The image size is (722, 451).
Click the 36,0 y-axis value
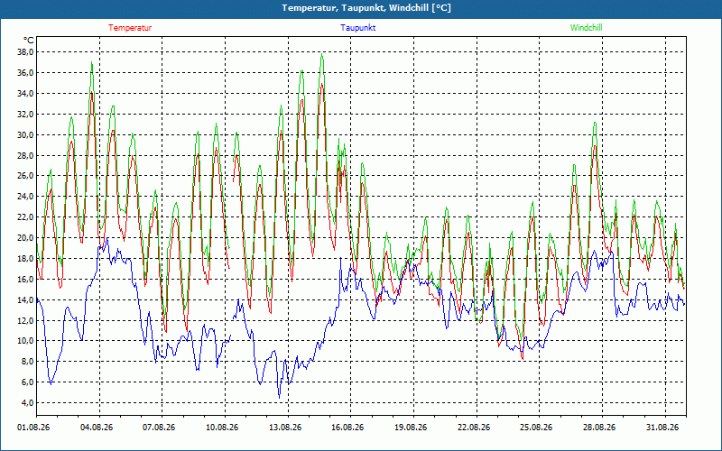pyautogui.click(x=25, y=73)
